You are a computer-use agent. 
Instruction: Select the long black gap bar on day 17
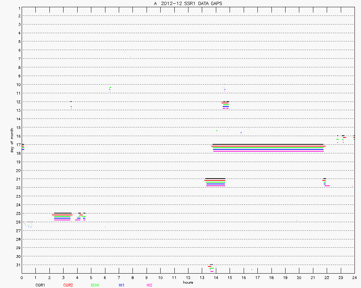[268, 144]
